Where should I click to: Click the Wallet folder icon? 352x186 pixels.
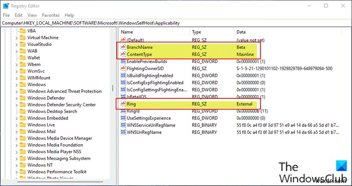tap(23, 58)
